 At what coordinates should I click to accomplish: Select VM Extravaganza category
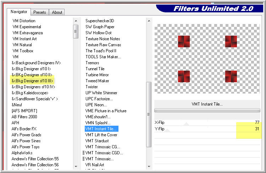click(x=27, y=33)
